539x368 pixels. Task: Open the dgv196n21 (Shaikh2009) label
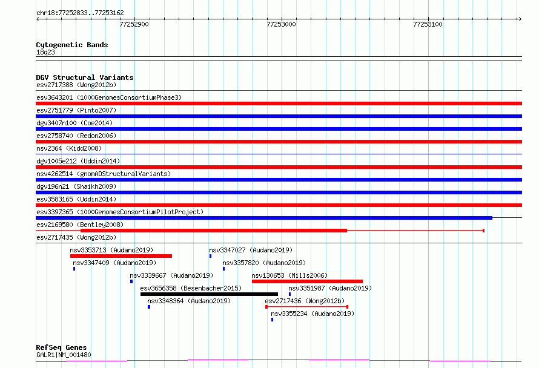76,186
